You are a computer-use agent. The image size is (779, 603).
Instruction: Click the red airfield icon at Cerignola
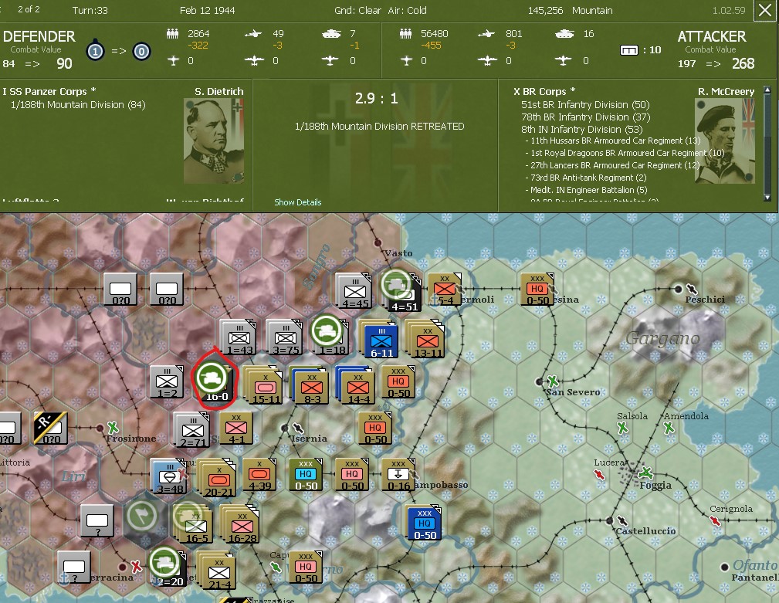[x=714, y=520]
